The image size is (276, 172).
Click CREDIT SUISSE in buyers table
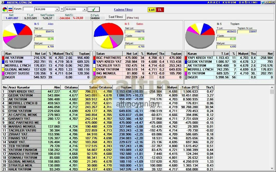pos(17,73)
